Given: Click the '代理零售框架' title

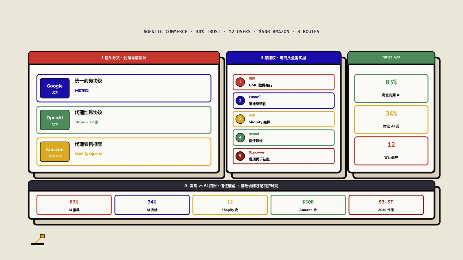Looking at the screenshot, I should 89,144.
